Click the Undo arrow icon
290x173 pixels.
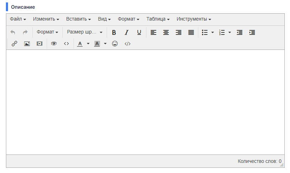[x=13, y=32]
